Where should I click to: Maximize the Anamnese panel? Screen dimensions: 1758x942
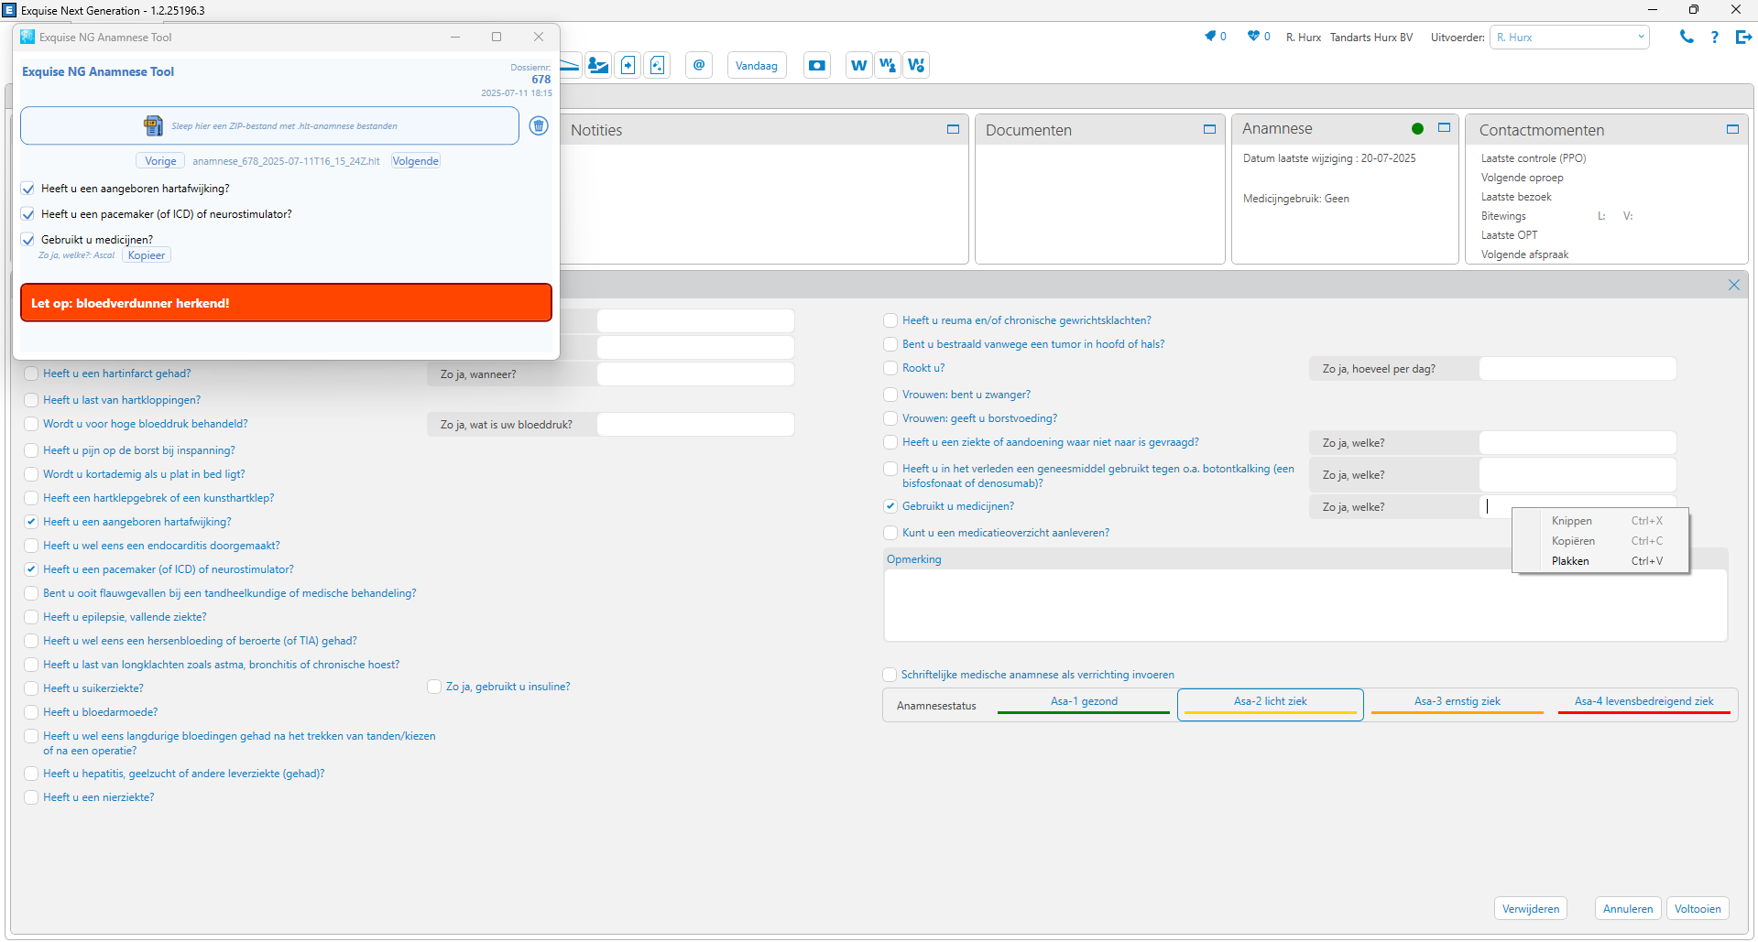pyautogui.click(x=1444, y=127)
